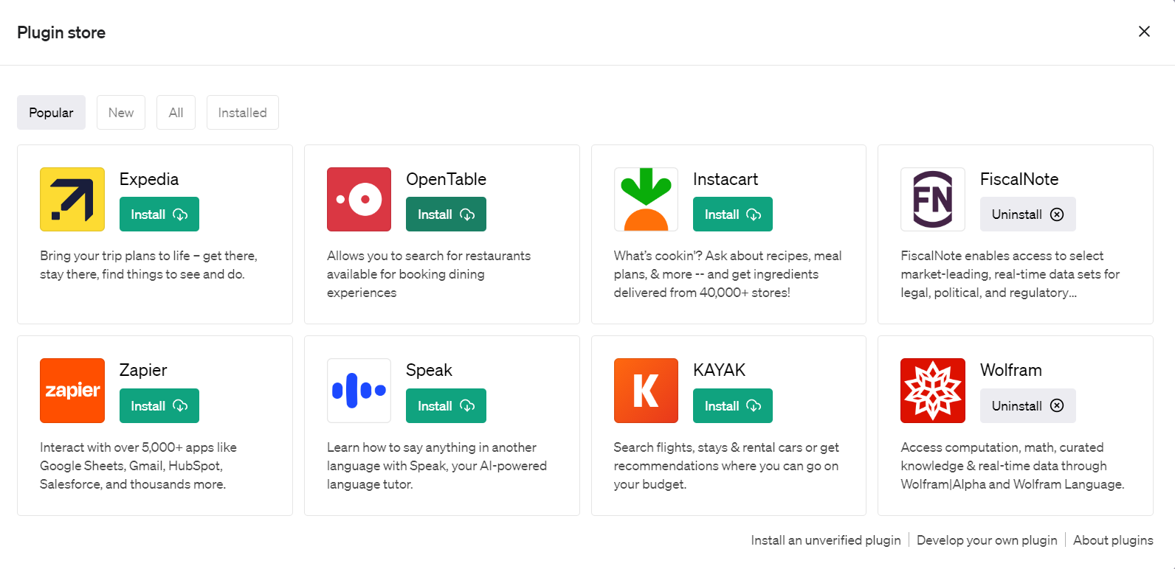
Task: Uninstall the FiscalNote plugin
Action: click(x=1027, y=214)
